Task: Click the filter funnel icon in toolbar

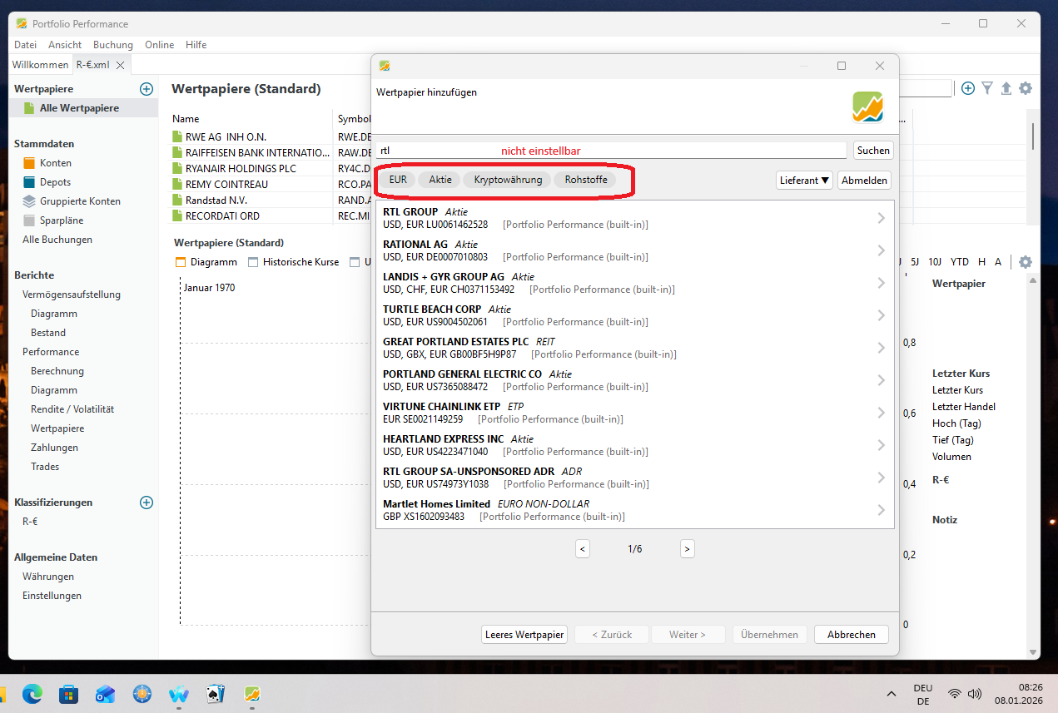Action: click(987, 88)
